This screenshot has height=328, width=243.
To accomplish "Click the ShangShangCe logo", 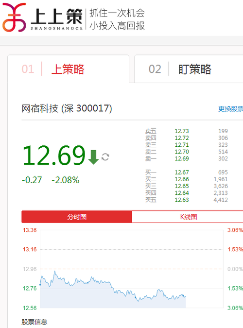I will (x=43, y=17).
